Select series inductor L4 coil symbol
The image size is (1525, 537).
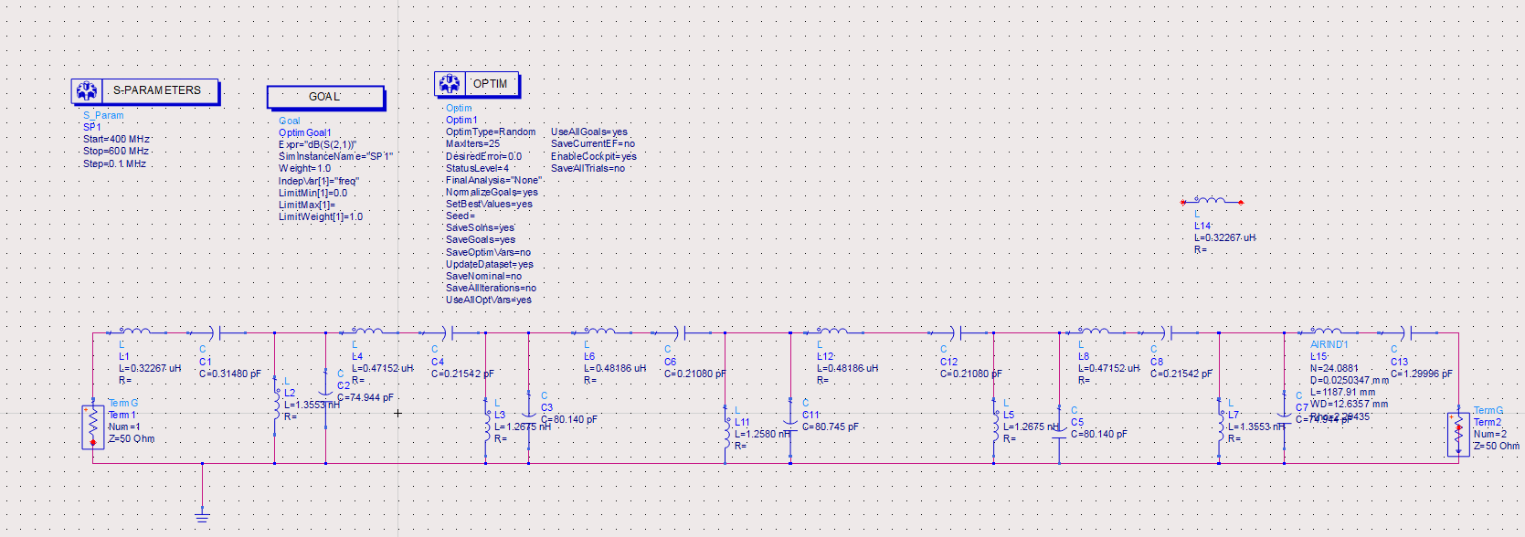point(368,331)
